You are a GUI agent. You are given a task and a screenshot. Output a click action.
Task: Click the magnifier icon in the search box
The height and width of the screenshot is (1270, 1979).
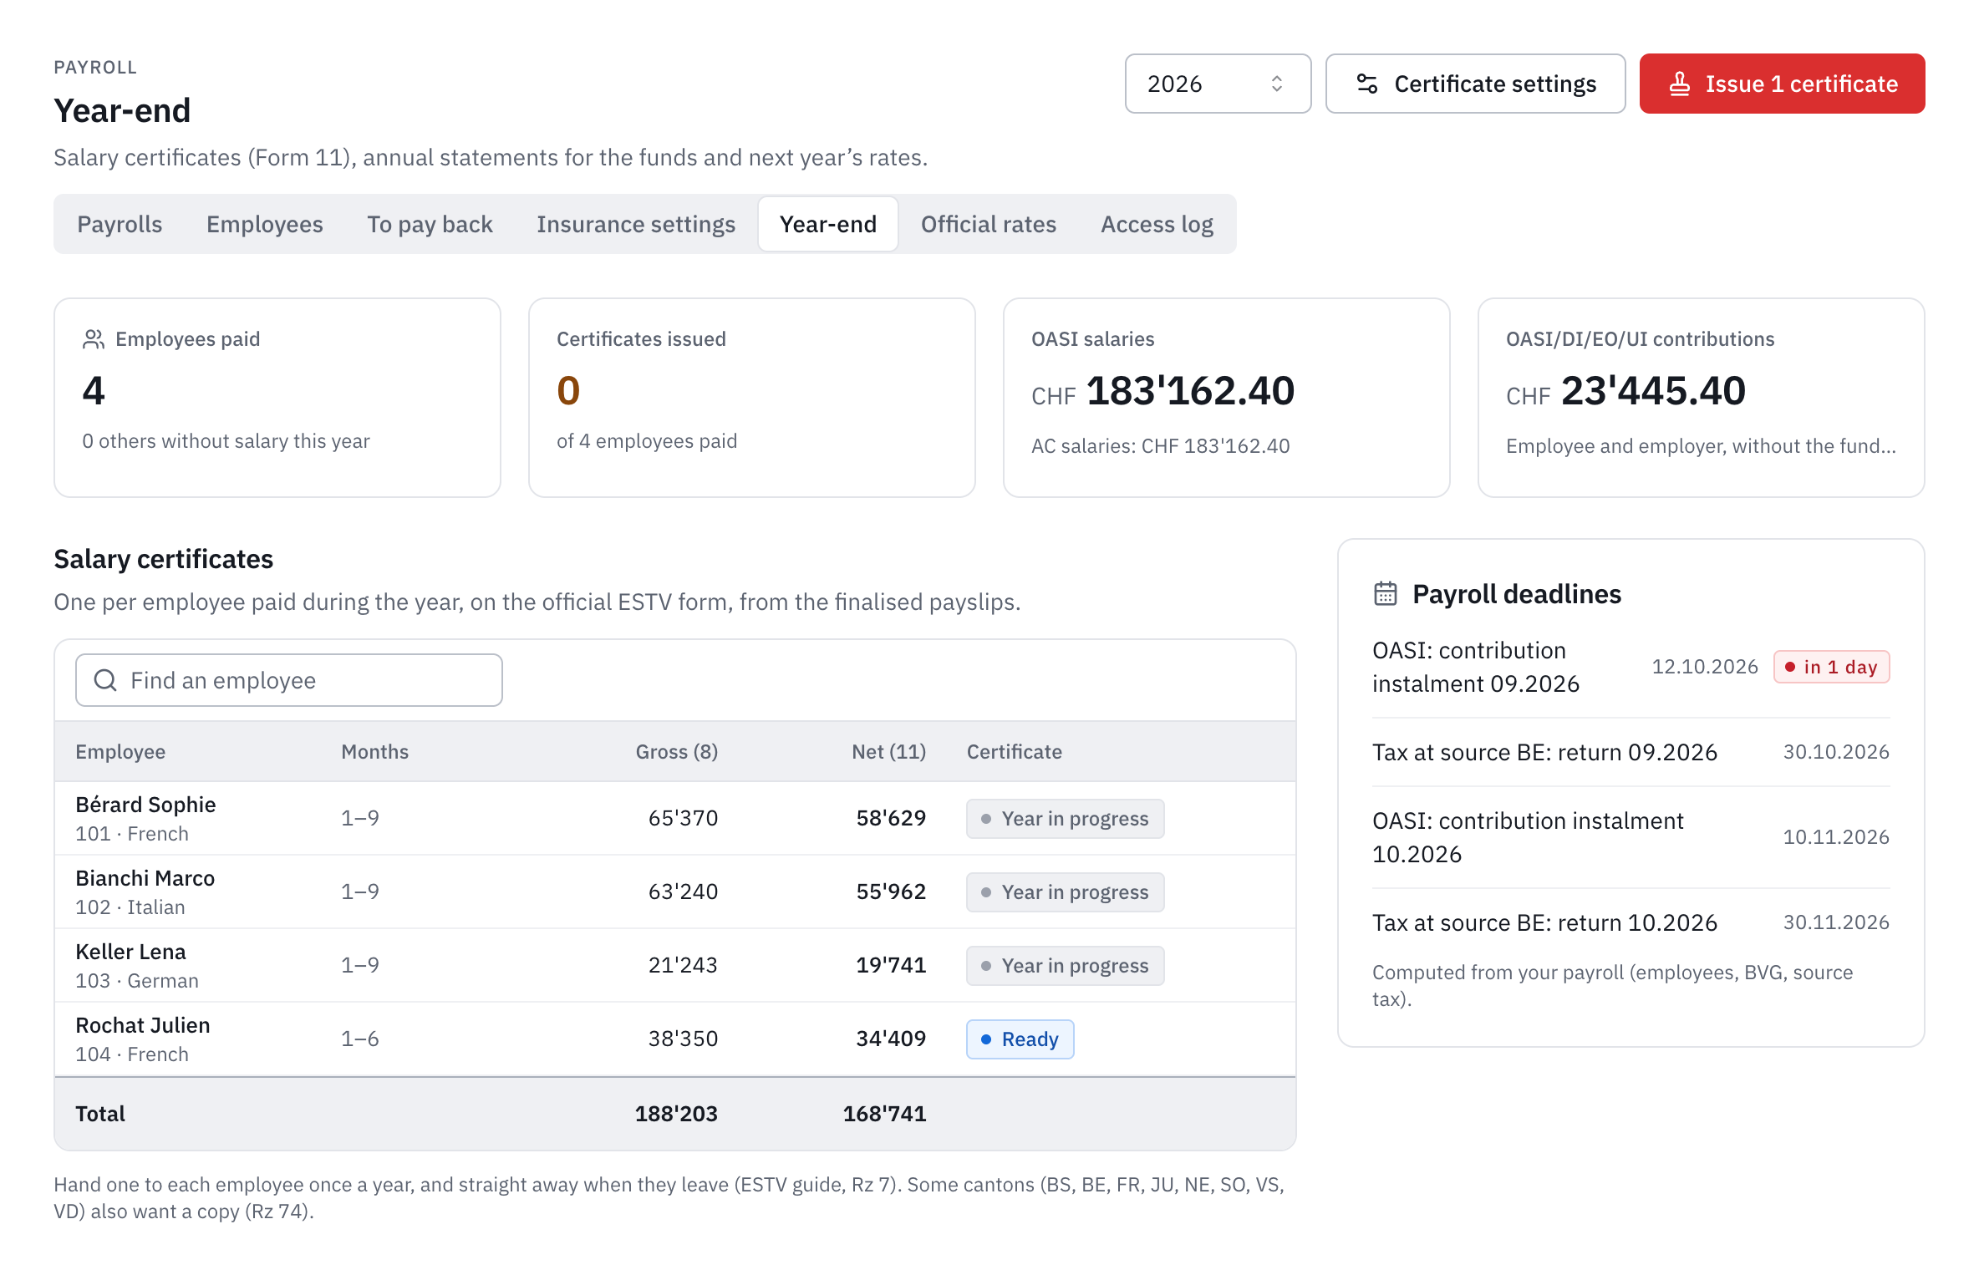coord(105,680)
